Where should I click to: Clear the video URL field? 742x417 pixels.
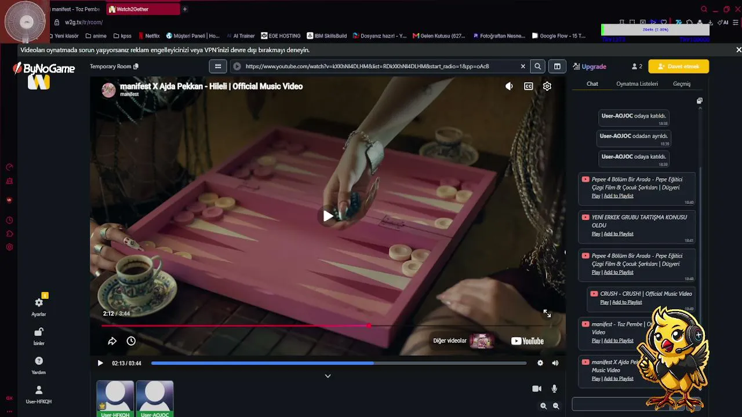[523, 67]
